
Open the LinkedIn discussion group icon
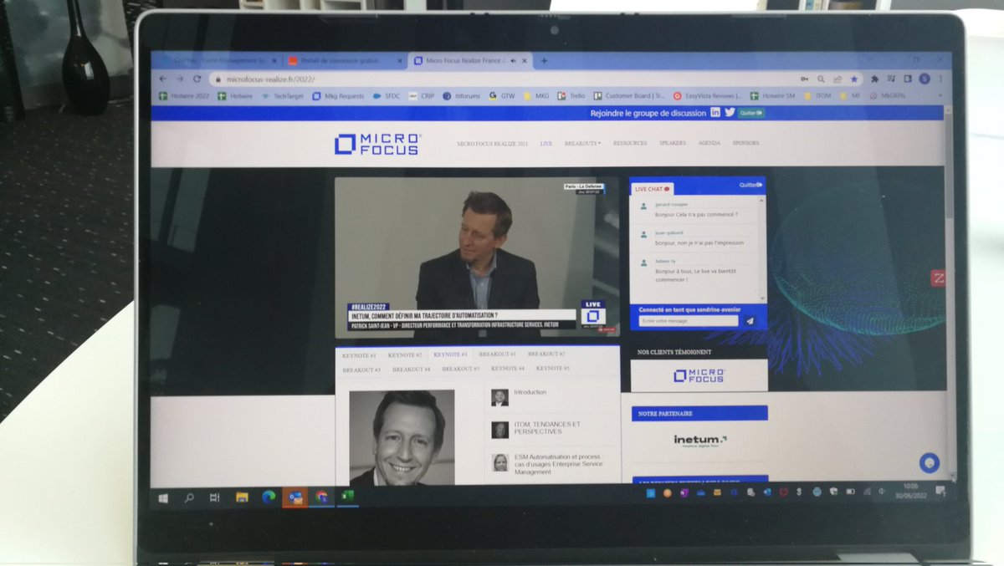(x=716, y=113)
